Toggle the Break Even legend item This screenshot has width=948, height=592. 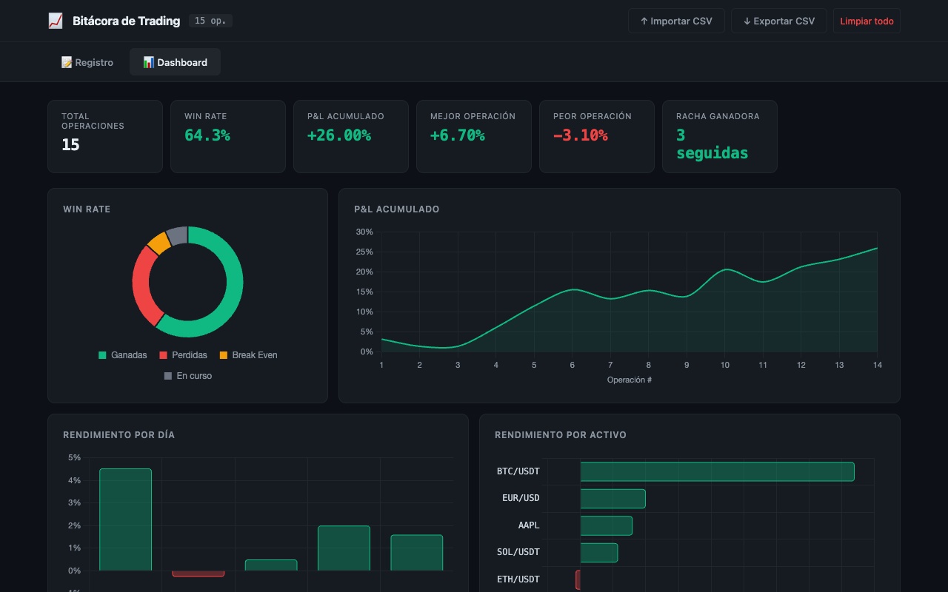click(x=248, y=355)
